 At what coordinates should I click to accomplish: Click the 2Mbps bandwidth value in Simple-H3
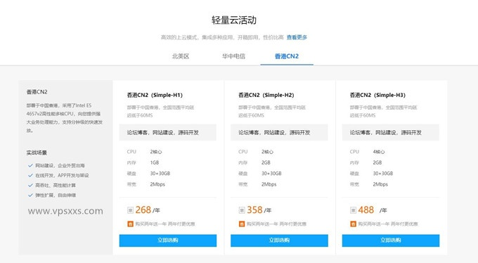click(380, 184)
